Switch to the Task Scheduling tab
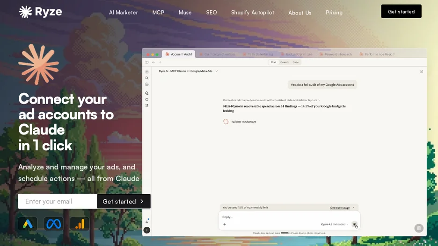 coord(258,54)
